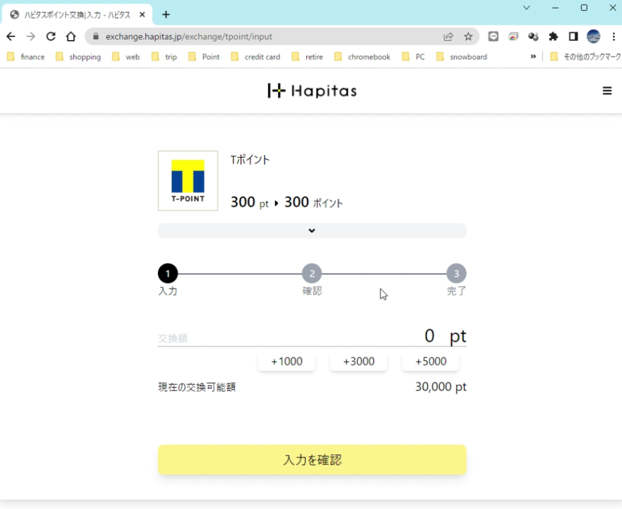Click step 1 入力 circle
Image resolution: width=622 pixels, height=509 pixels.
click(168, 274)
